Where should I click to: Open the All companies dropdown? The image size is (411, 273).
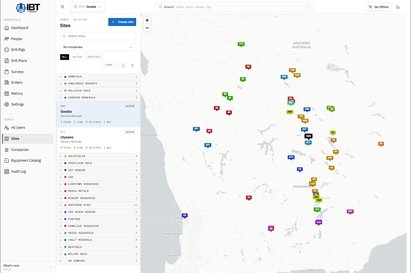pyautogui.click(x=98, y=47)
